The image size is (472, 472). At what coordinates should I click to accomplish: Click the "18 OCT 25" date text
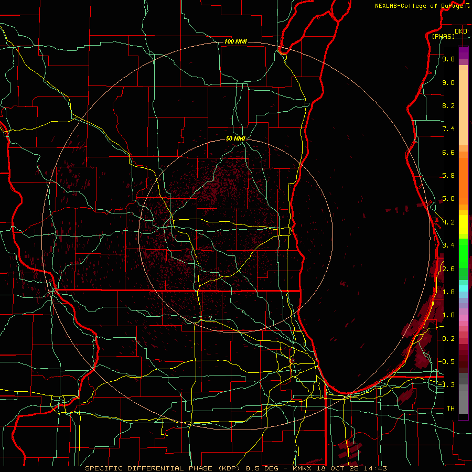(337, 468)
